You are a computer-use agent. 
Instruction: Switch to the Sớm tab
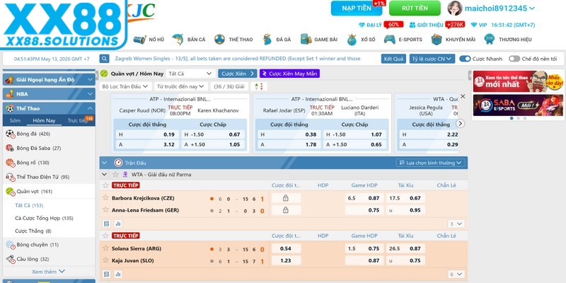click(15, 120)
